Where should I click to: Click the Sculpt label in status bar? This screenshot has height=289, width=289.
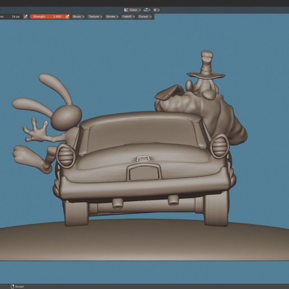click(x=20, y=287)
